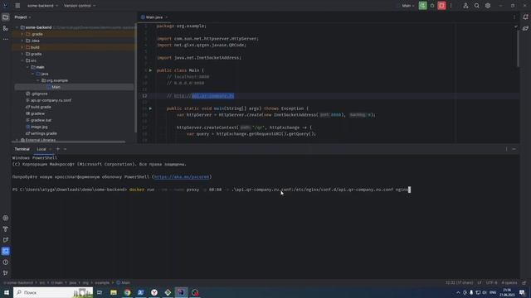Hide the terminal panel with minimize icon

514,149
